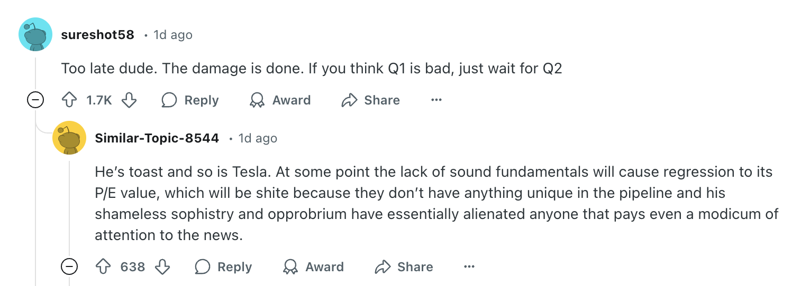Image resolution: width=801 pixels, height=286 pixels.
Task: Award Similar-Topic-8544's reply
Action: click(313, 267)
